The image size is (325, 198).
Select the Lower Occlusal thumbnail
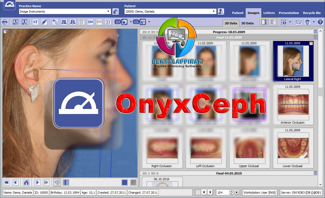[x=293, y=148]
